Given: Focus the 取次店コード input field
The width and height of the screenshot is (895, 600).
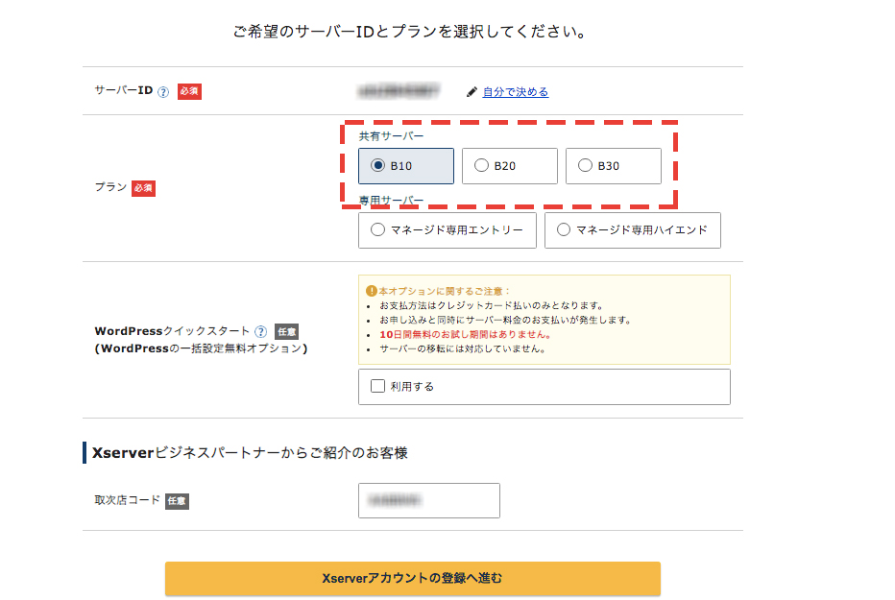Looking at the screenshot, I should pyautogui.click(x=428, y=500).
